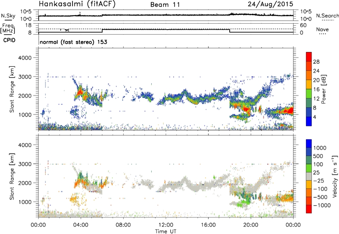Click the CPID label
This screenshot has width=339, height=234.
click(9, 40)
